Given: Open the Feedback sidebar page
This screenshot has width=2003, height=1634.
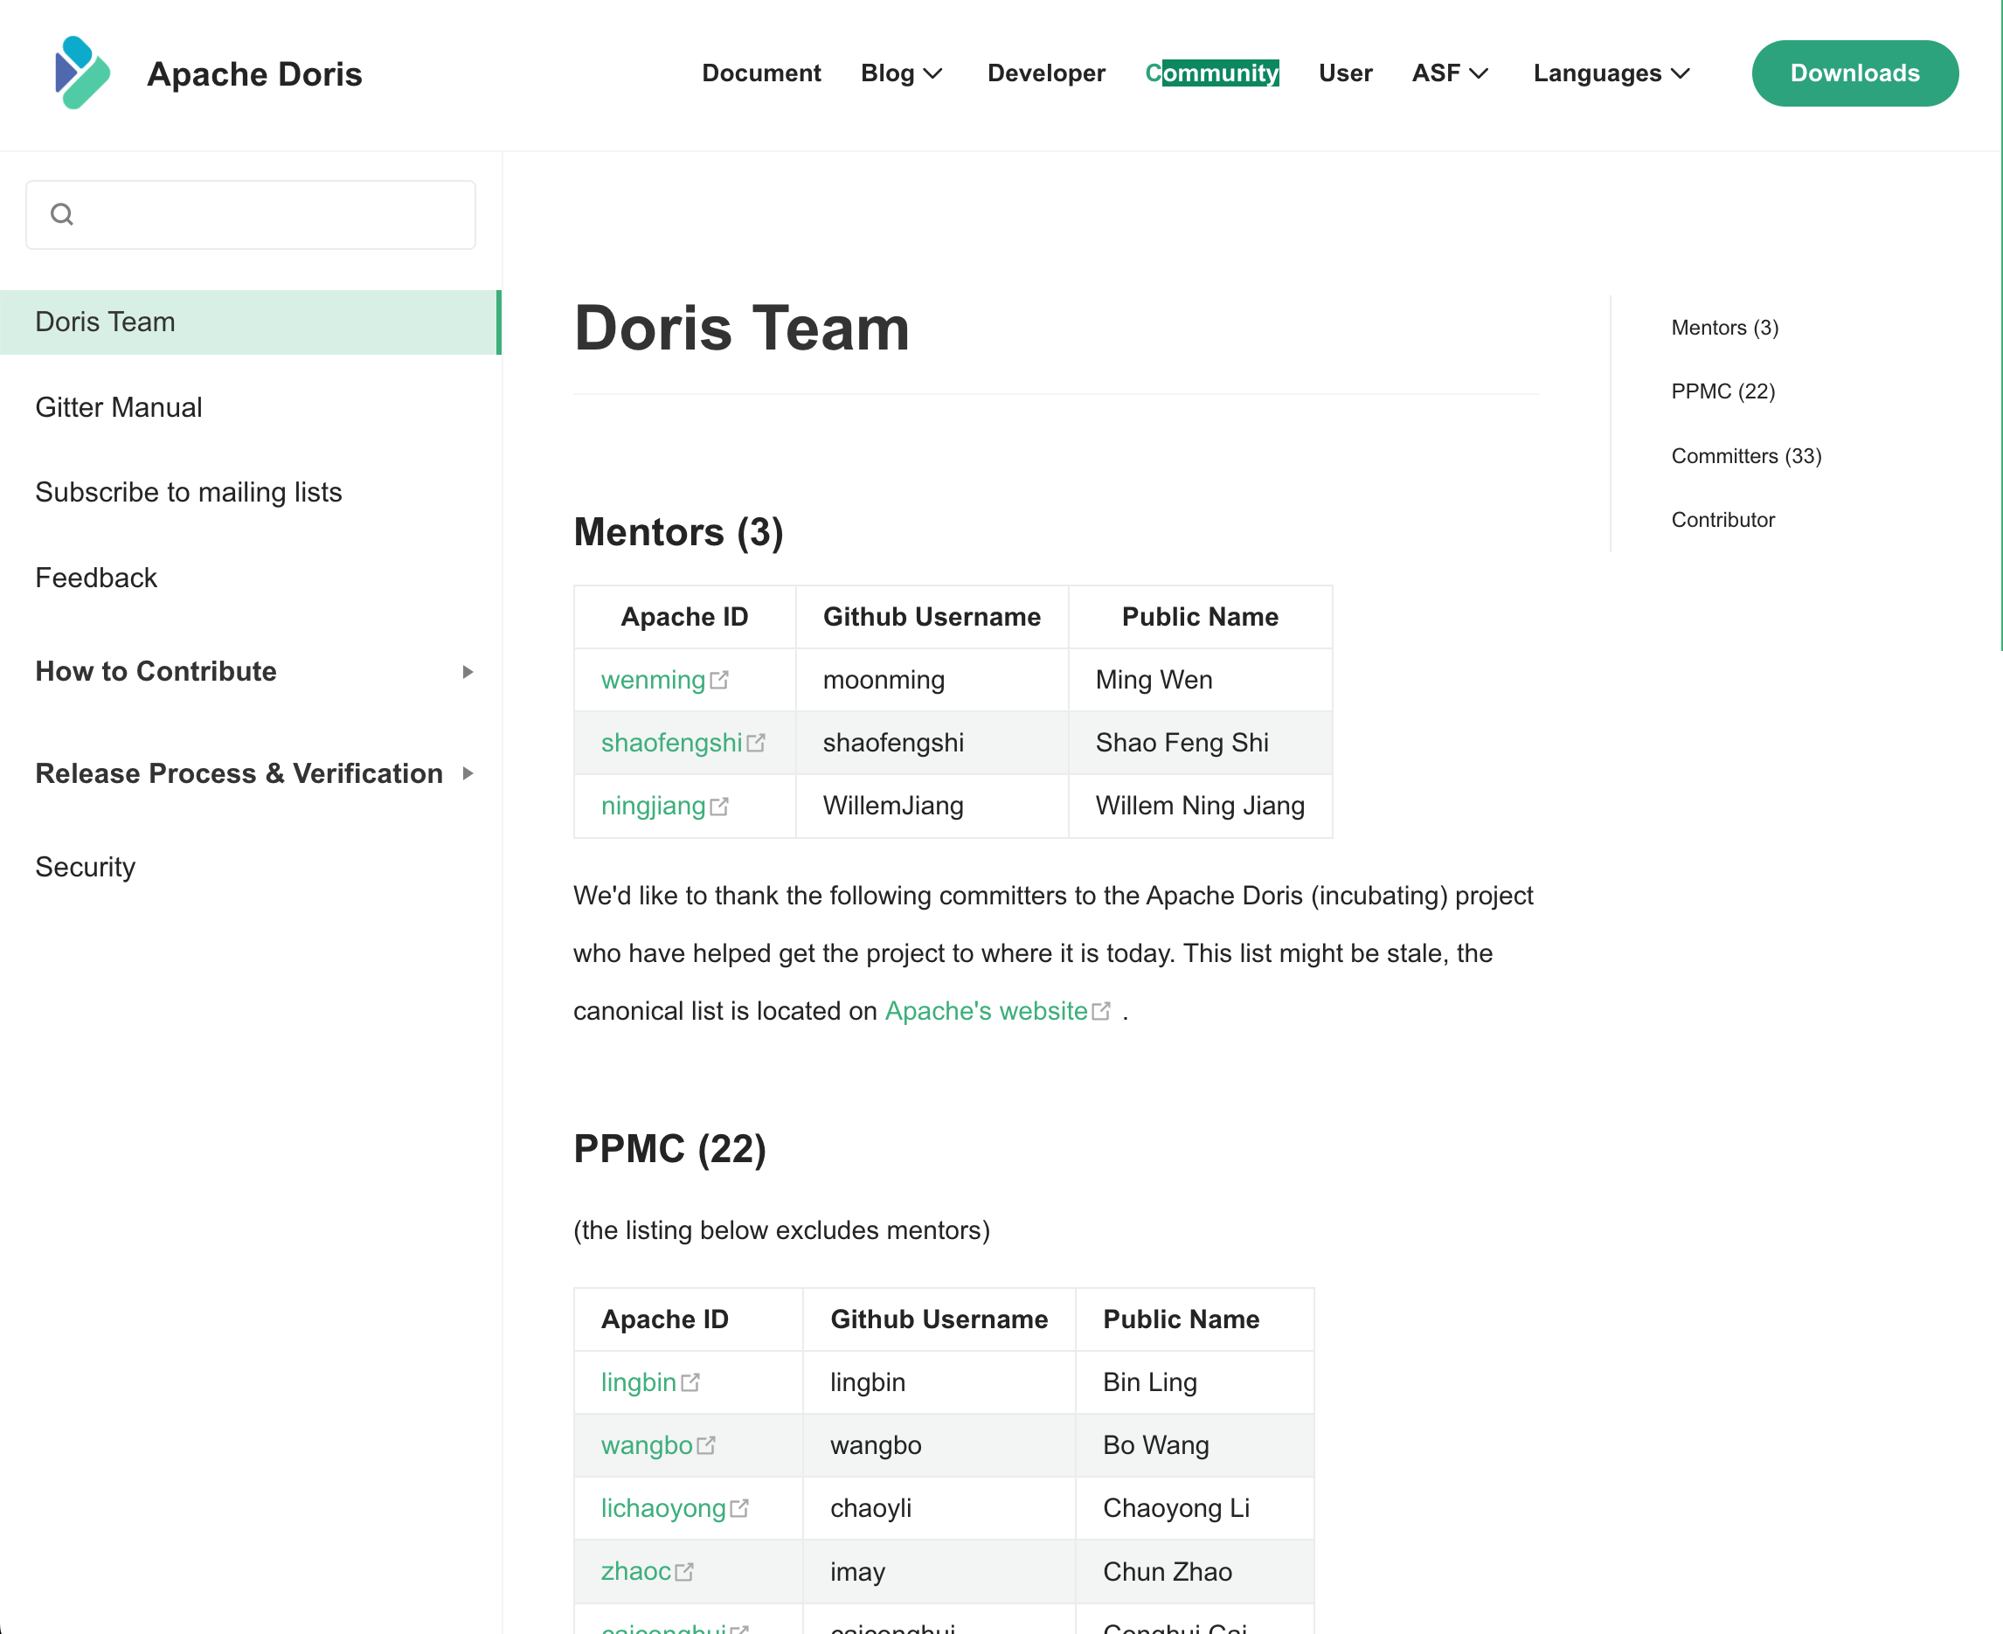Looking at the screenshot, I should [x=96, y=578].
